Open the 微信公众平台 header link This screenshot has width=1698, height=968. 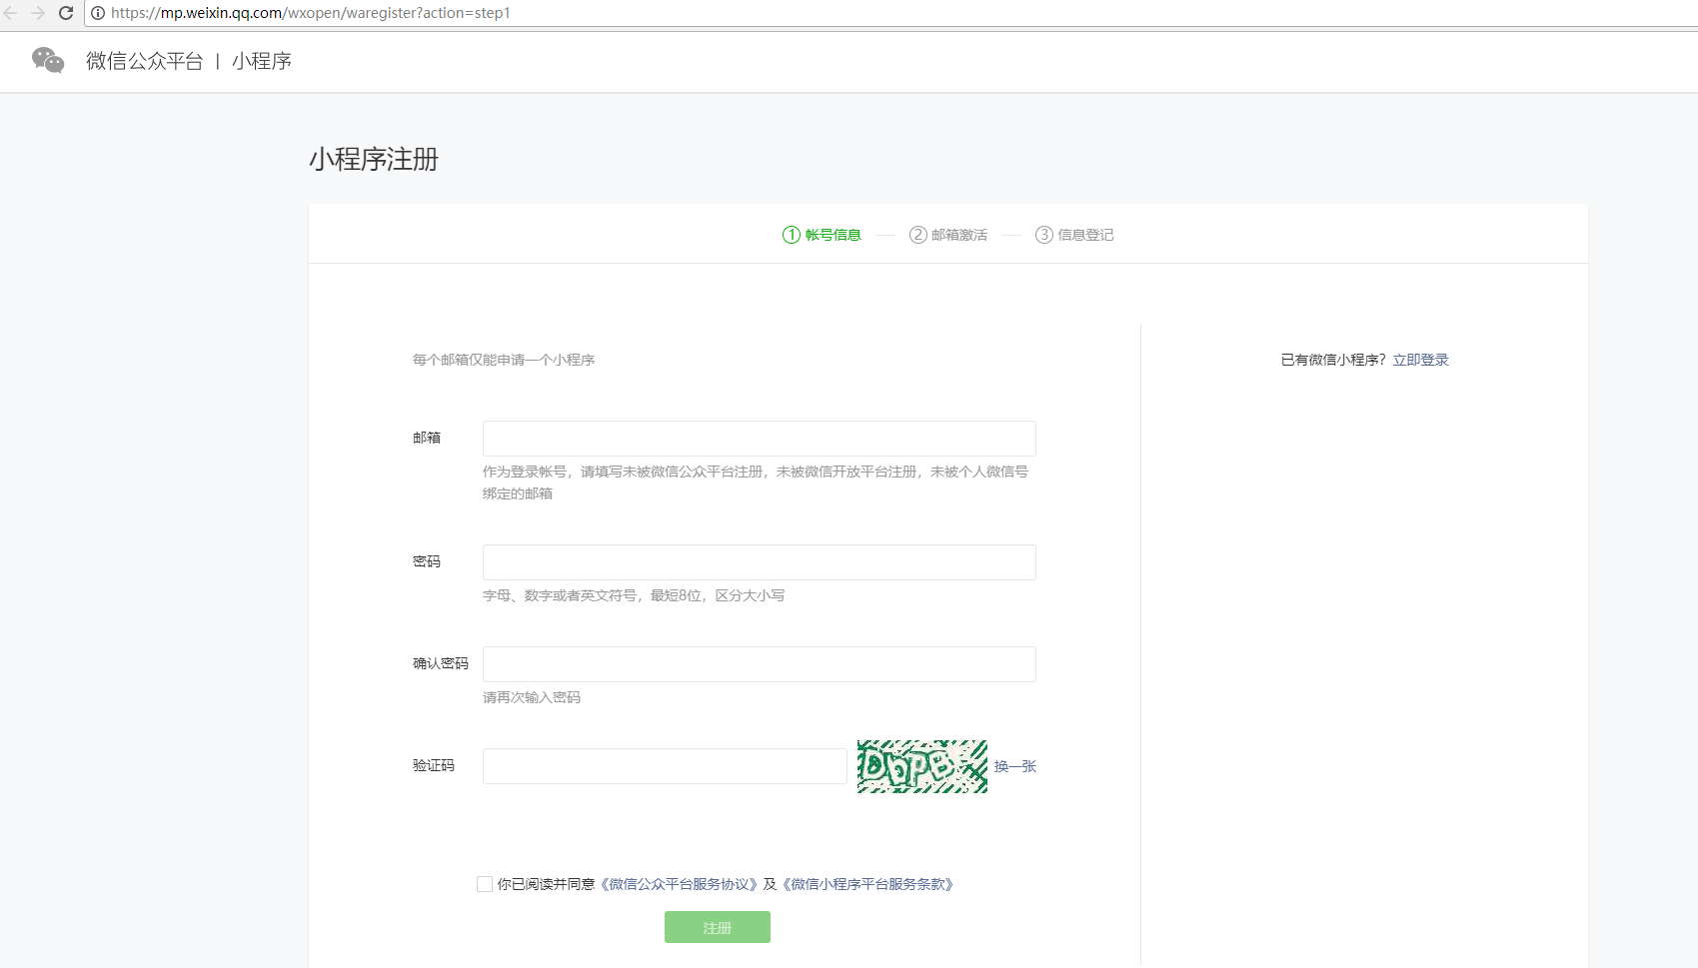pyautogui.click(x=144, y=61)
